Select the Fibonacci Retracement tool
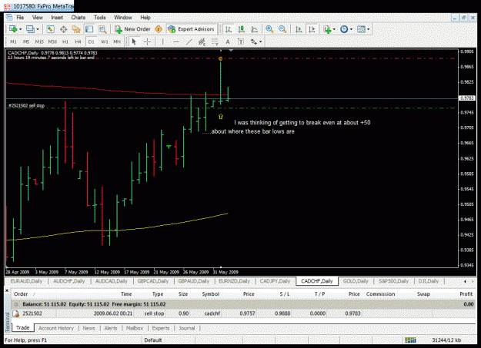This screenshot has width=481, height=348. [x=215, y=41]
